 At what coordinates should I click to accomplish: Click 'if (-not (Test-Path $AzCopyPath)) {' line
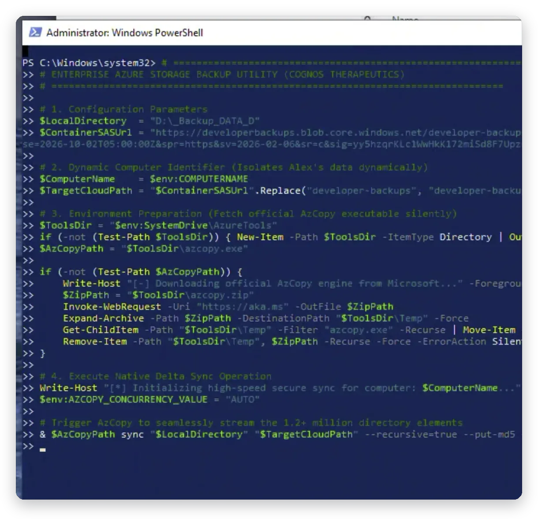point(141,272)
